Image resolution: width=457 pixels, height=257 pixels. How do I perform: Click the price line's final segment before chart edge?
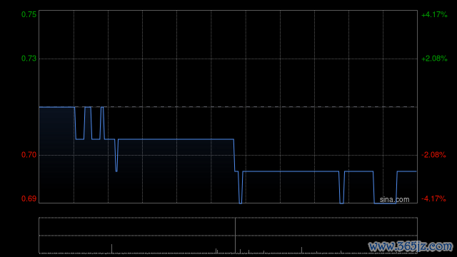pyautogui.click(x=406, y=171)
